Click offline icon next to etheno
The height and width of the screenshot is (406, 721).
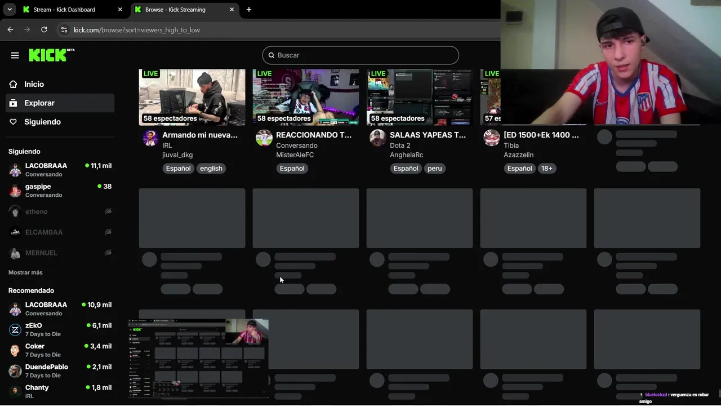pos(108,211)
